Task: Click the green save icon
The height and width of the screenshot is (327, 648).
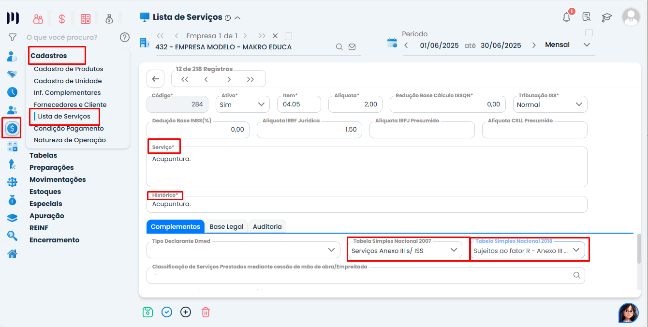Action: tap(148, 312)
